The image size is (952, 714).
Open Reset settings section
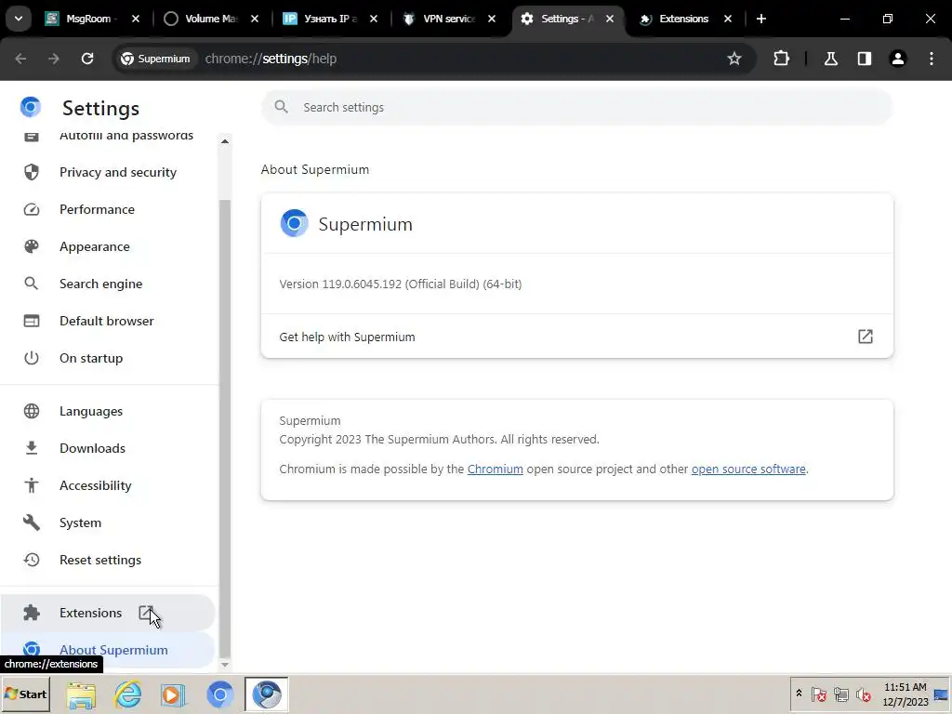click(x=108, y=560)
